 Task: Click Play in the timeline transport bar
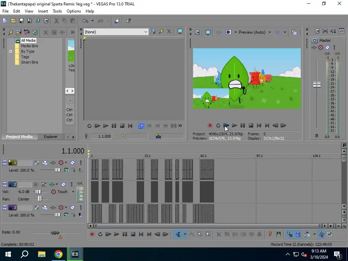point(116,234)
